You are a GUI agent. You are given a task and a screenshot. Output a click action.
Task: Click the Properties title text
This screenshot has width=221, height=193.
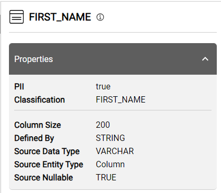tap(34, 59)
